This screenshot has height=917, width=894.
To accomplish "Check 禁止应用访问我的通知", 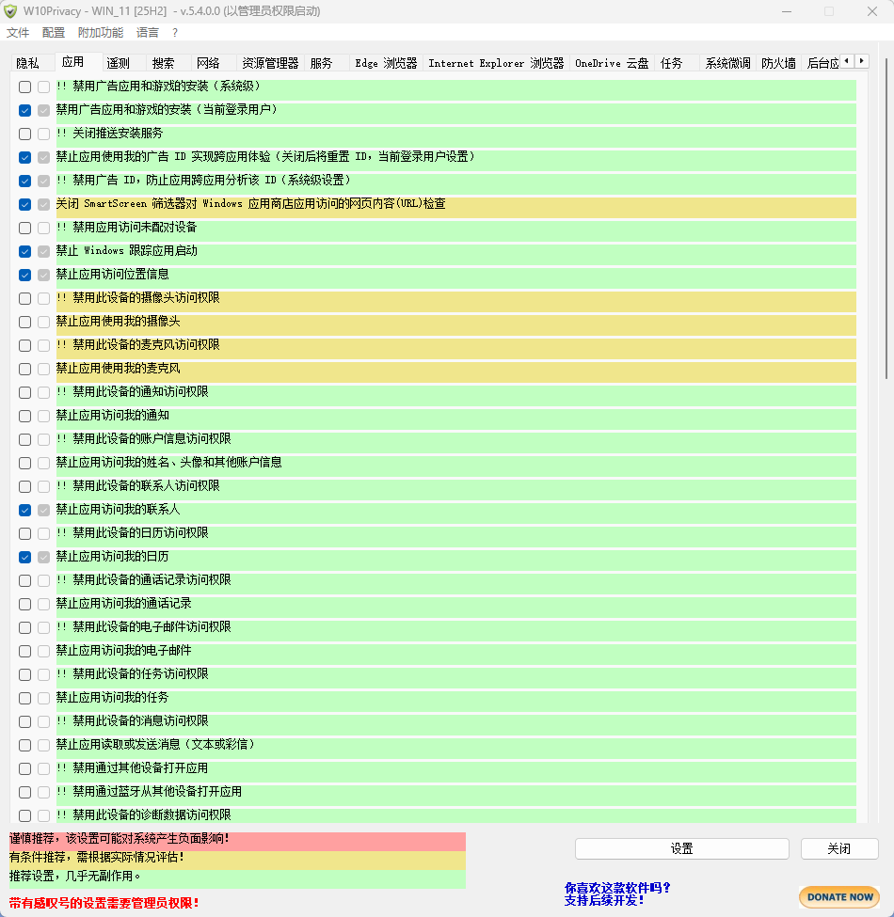I will point(24,417).
